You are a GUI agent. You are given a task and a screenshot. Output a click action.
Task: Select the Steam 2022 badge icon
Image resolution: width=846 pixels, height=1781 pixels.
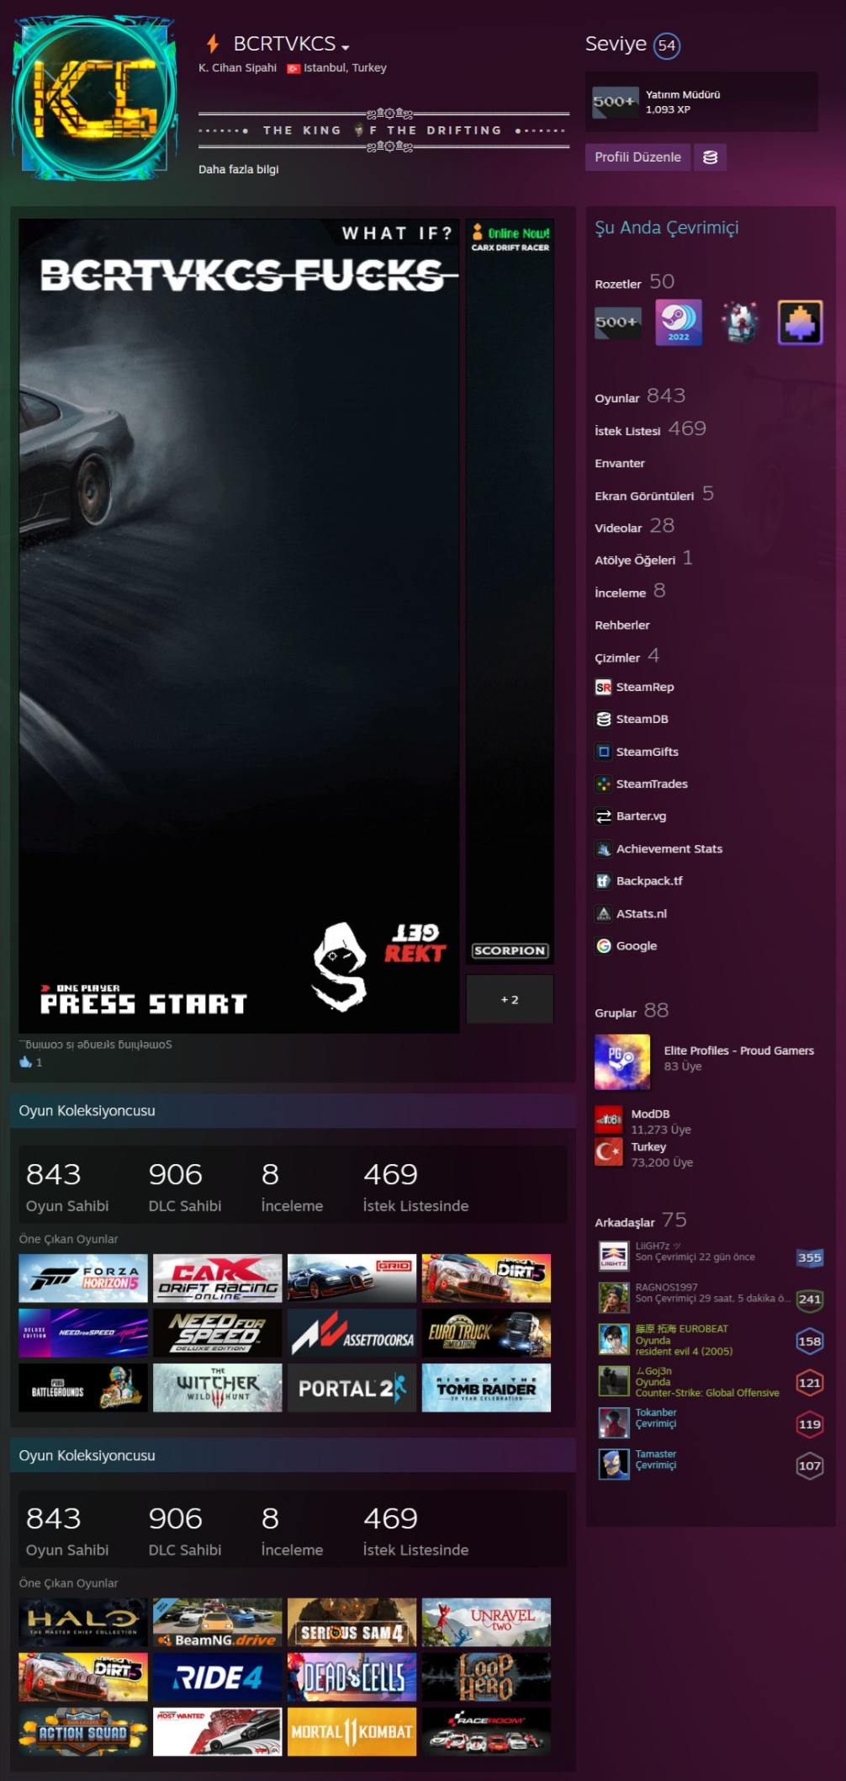(678, 322)
